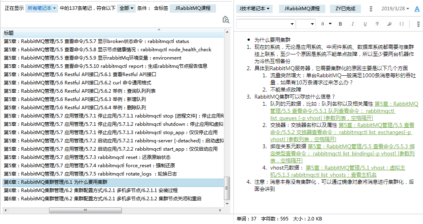The image size is (423, 224).
Task: Click the JRabbitMQ课程 tag on the note
Action: 302,9
